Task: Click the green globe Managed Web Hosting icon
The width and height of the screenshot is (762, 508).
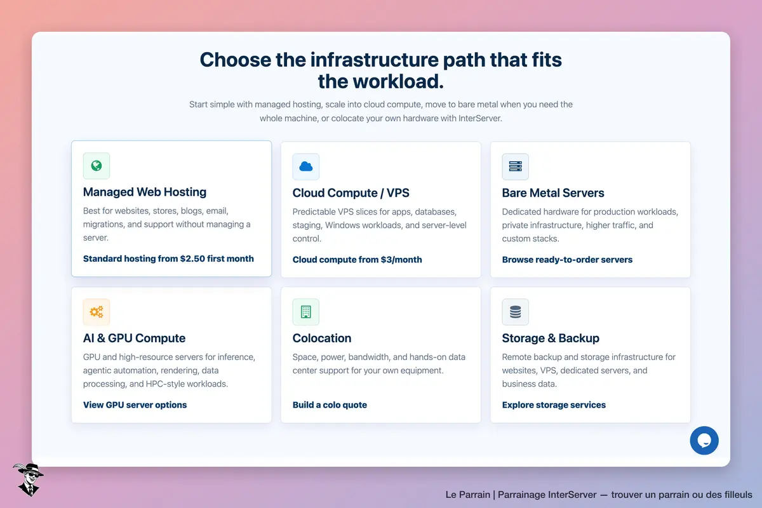Action: [97, 166]
